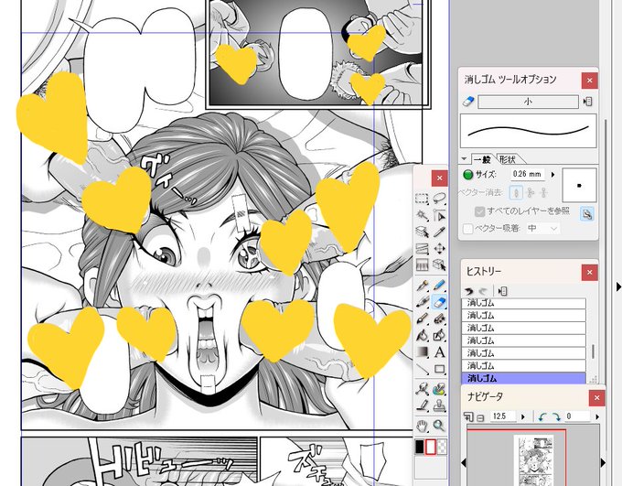
Task: Open the history panel menu icon
Action: point(503,291)
